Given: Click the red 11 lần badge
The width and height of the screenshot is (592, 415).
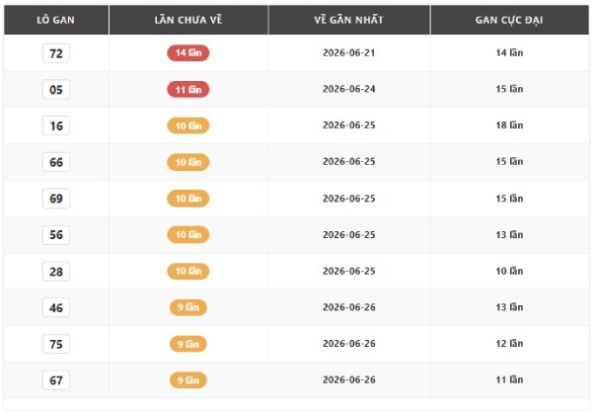Looking at the screenshot, I should tap(188, 90).
